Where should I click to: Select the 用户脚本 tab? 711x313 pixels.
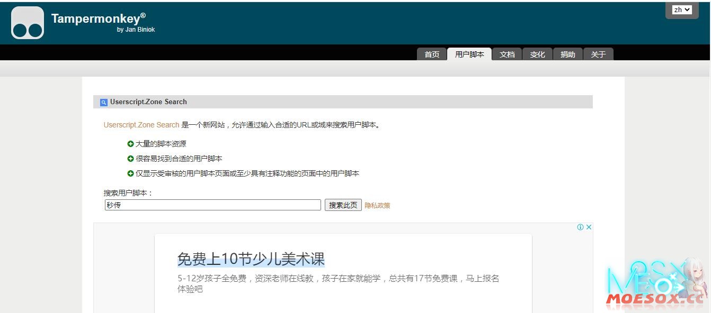(x=469, y=53)
